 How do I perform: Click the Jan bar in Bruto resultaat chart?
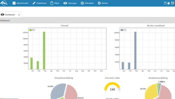point(123,66)
